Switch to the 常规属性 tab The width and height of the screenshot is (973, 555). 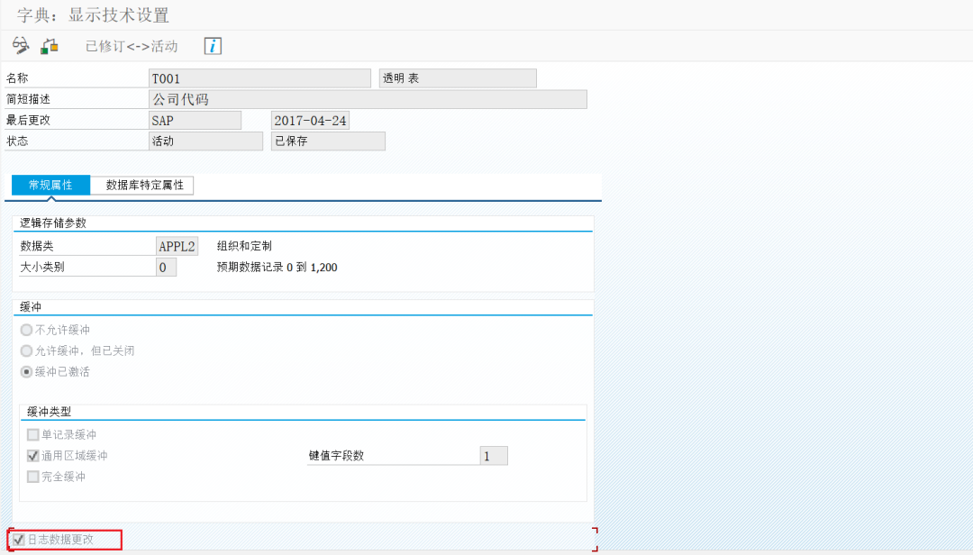[50, 185]
